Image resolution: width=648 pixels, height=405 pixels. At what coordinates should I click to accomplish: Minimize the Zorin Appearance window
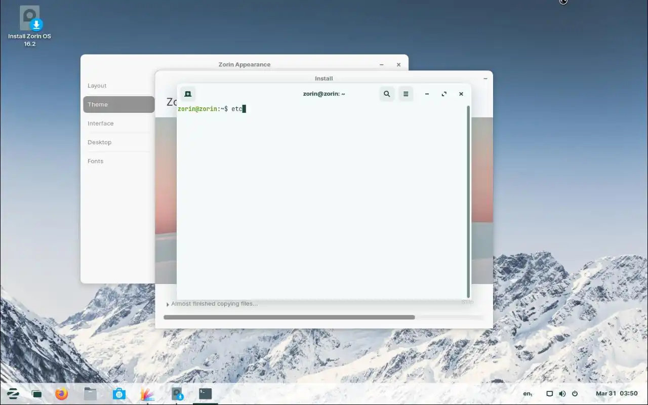[382, 65]
